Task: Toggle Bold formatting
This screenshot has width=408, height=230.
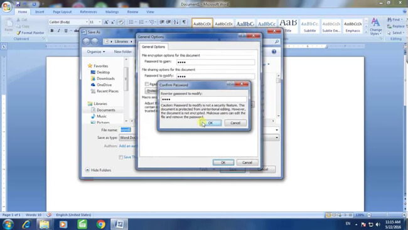Action: [52, 31]
